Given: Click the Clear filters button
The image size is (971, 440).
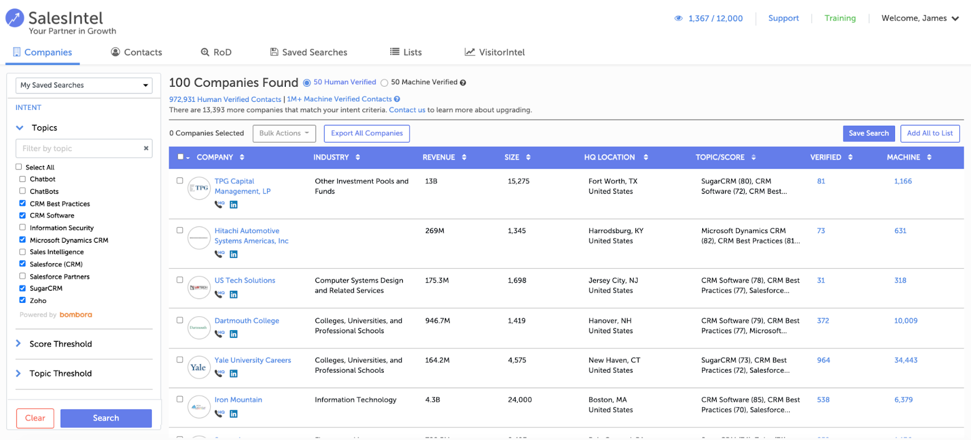Looking at the screenshot, I should coord(35,418).
